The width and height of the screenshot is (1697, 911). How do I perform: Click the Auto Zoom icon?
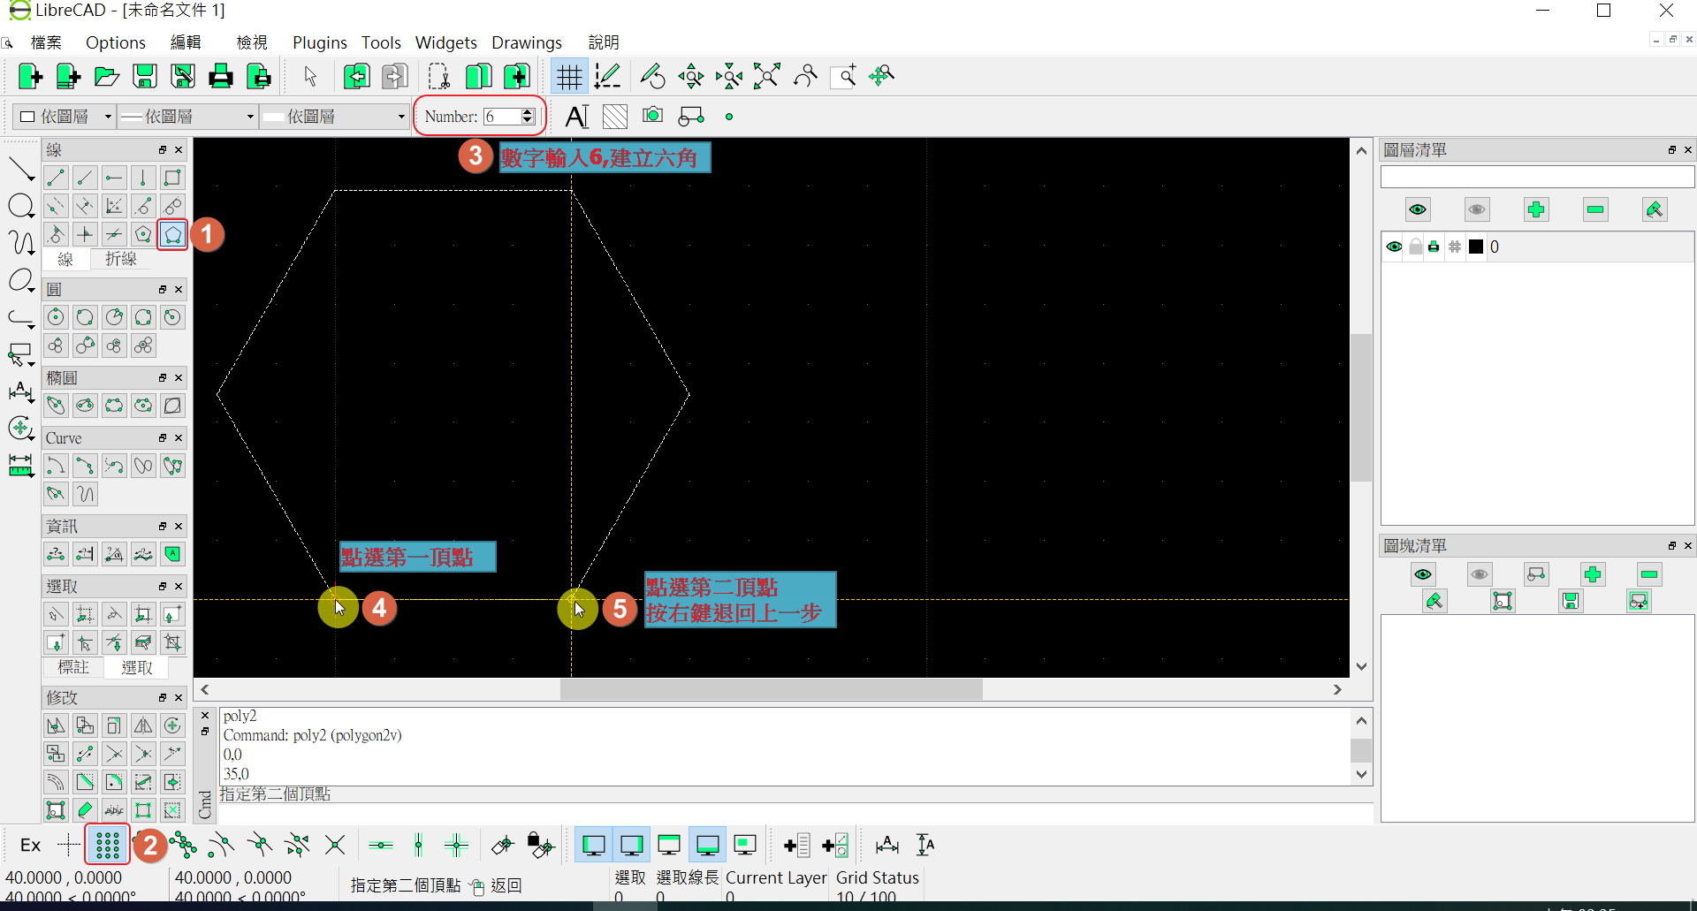coord(767,77)
